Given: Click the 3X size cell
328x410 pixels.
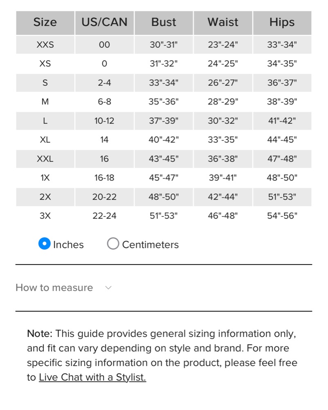Looking at the screenshot, I should 45,216.
